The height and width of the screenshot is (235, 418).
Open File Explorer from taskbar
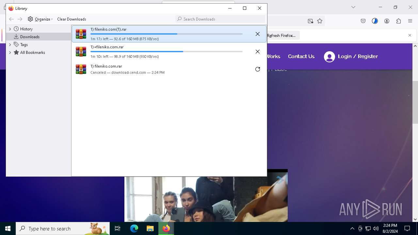[150, 228]
